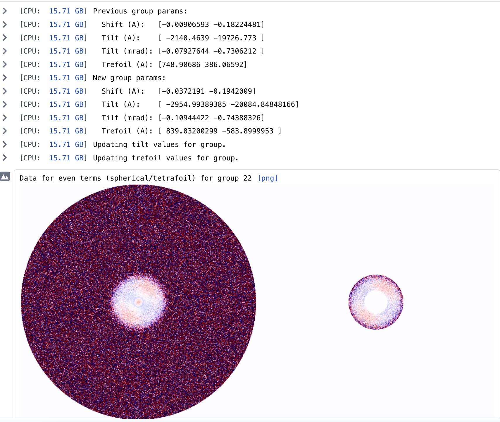Image resolution: width=500 pixels, height=422 pixels.
Task: Click the value [-0.00906593 -0.18224481]
Action: tap(211, 24)
